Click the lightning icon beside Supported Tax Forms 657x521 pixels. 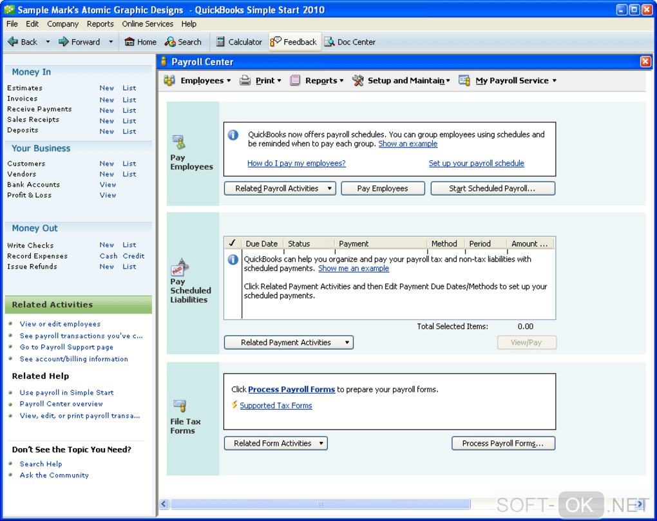[x=234, y=404]
